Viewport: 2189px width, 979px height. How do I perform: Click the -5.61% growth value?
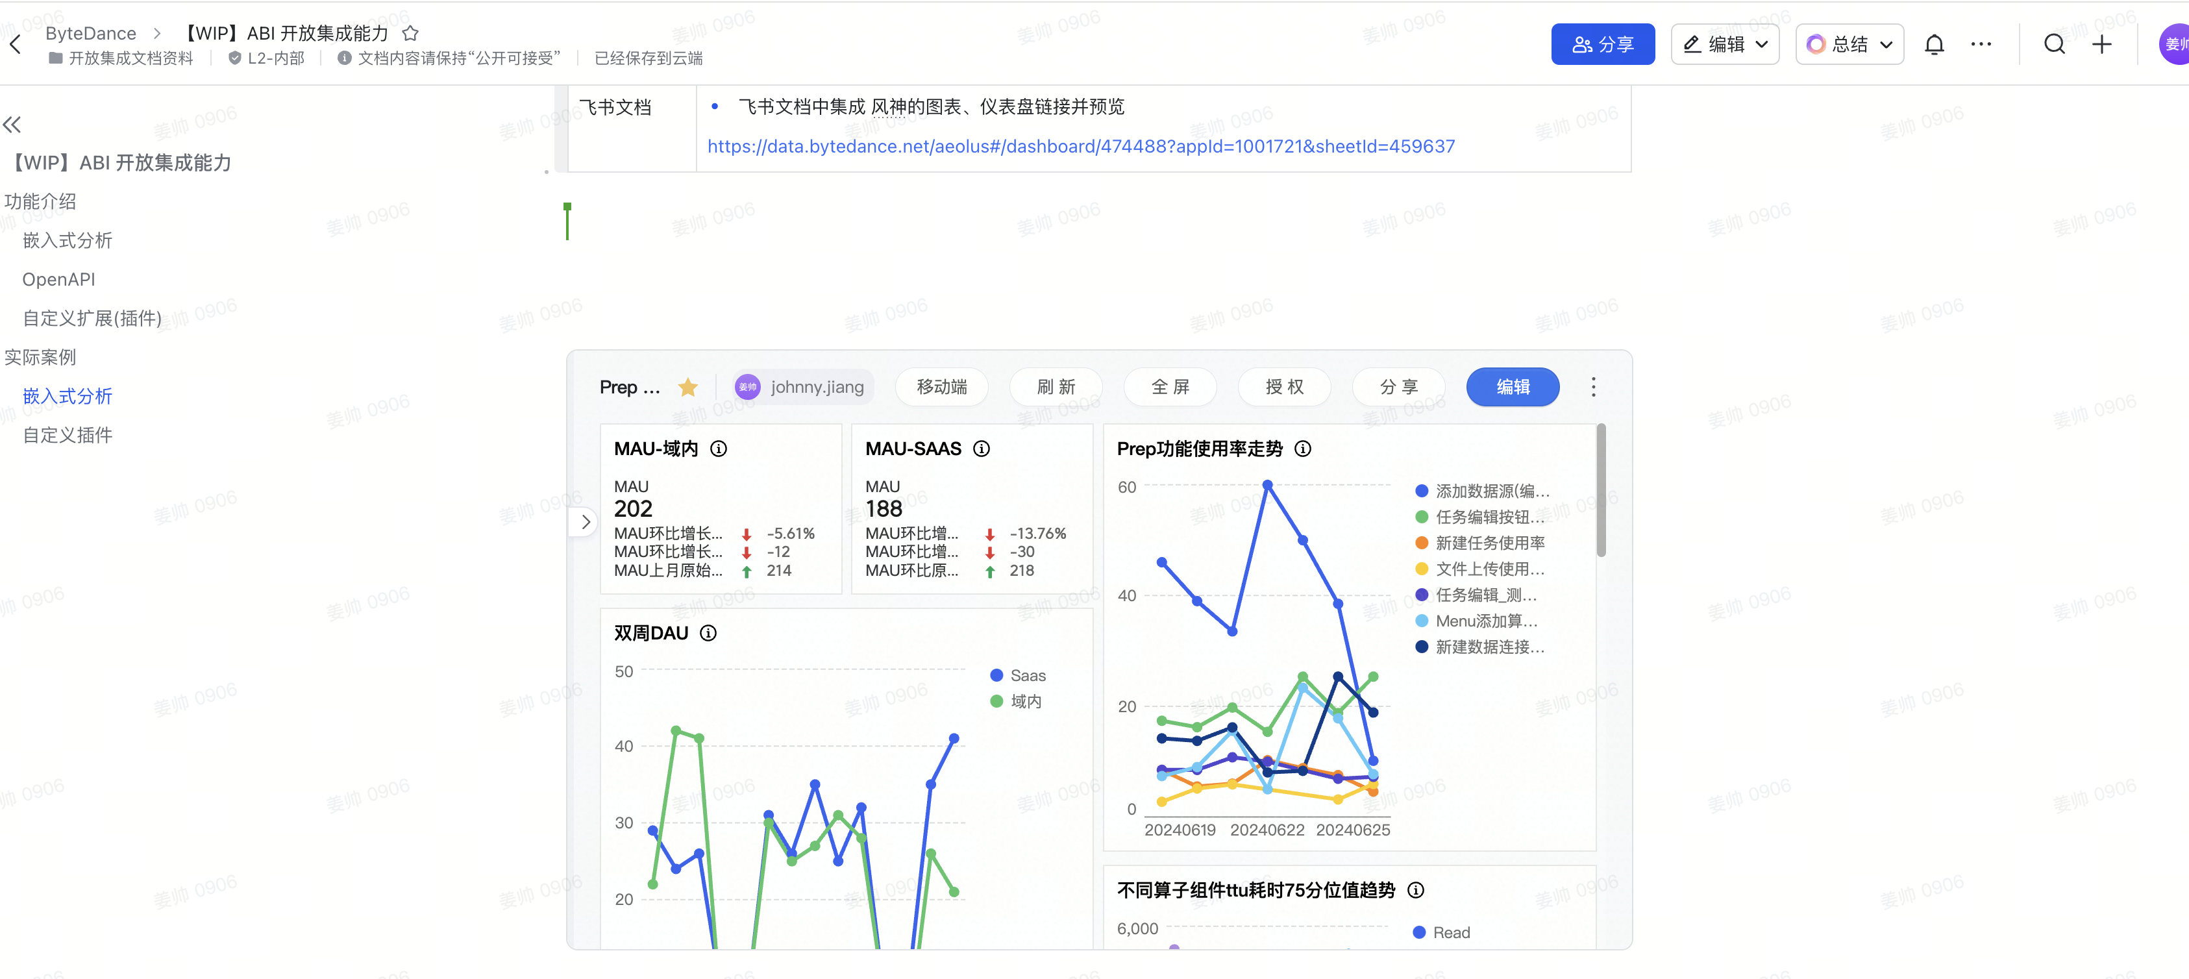pos(790,534)
